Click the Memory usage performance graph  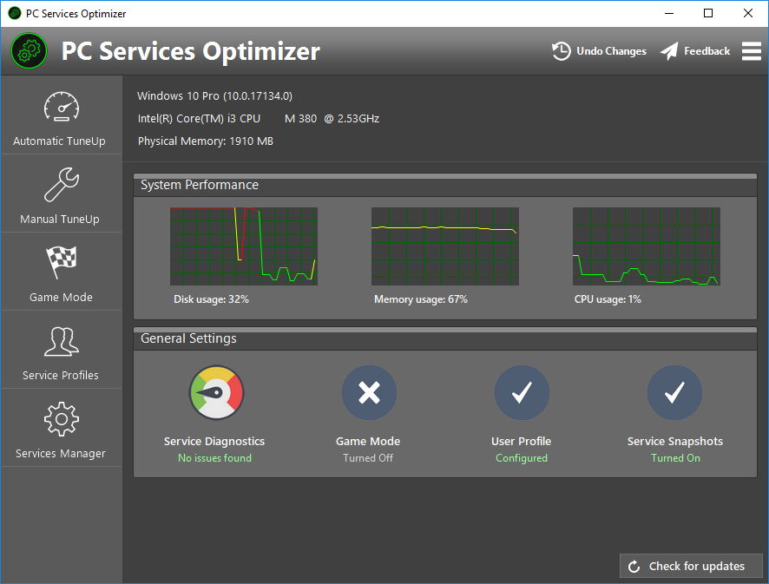click(x=445, y=246)
